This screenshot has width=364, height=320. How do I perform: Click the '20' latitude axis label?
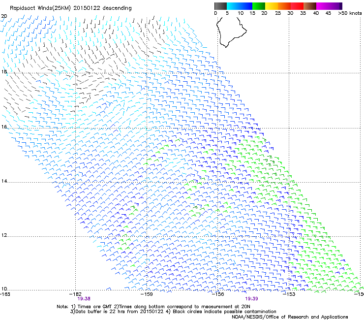point(4,16)
